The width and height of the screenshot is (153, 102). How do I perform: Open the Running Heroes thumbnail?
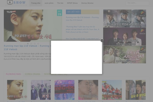pos(65,90)
